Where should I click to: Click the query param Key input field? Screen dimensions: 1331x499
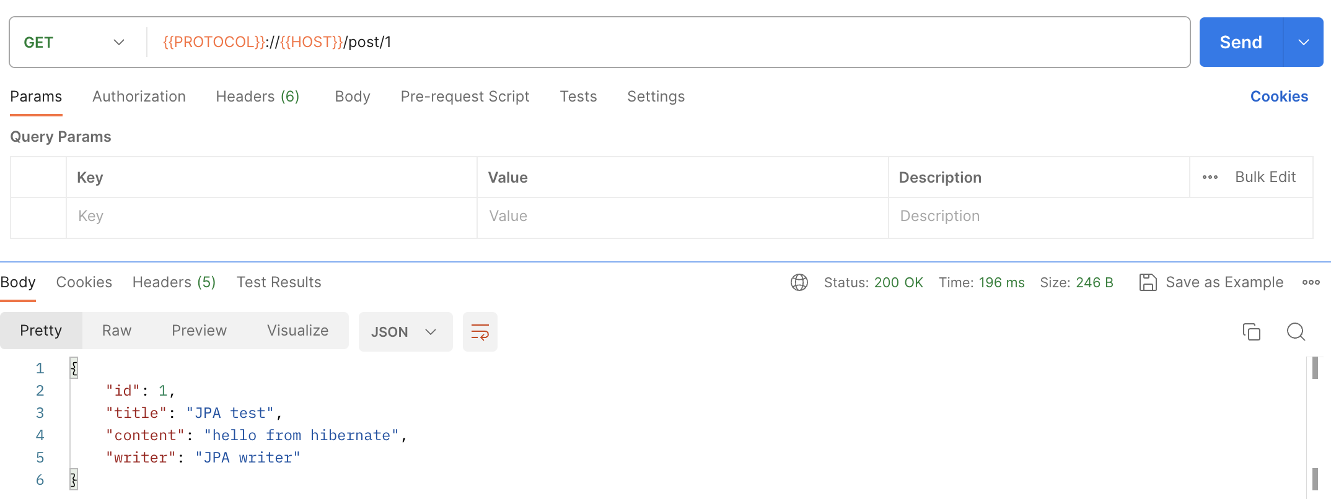point(271,216)
